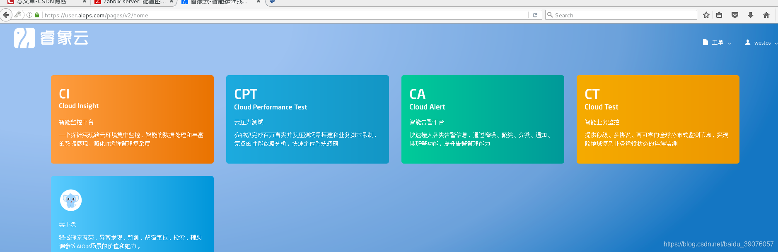Click the Pocket shield icon
The height and width of the screenshot is (252, 778).
[x=735, y=15]
